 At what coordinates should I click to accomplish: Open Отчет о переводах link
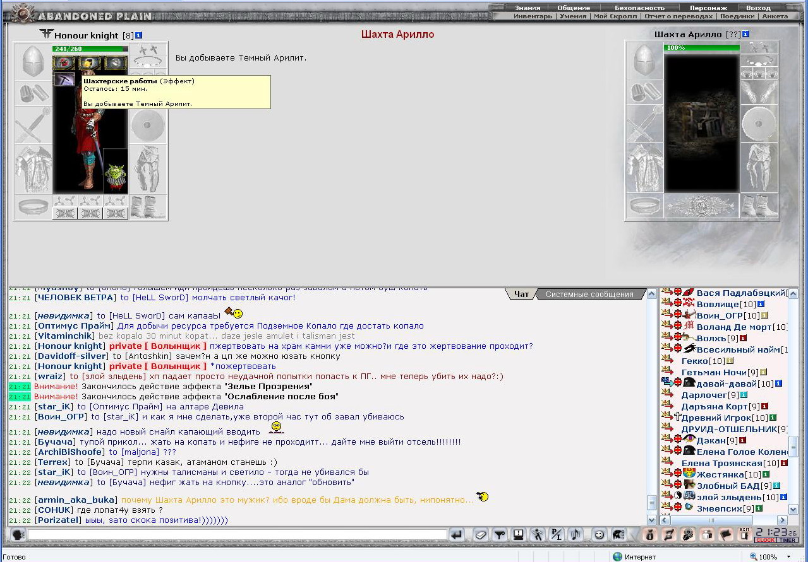[679, 16]
